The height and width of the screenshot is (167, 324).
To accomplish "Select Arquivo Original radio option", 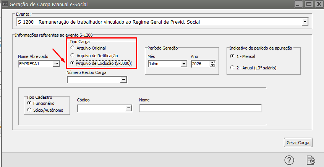I will [73, 48].
